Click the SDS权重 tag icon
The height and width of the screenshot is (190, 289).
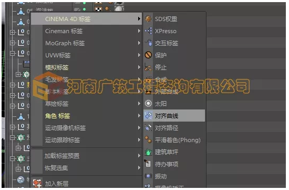click(148, 19)
